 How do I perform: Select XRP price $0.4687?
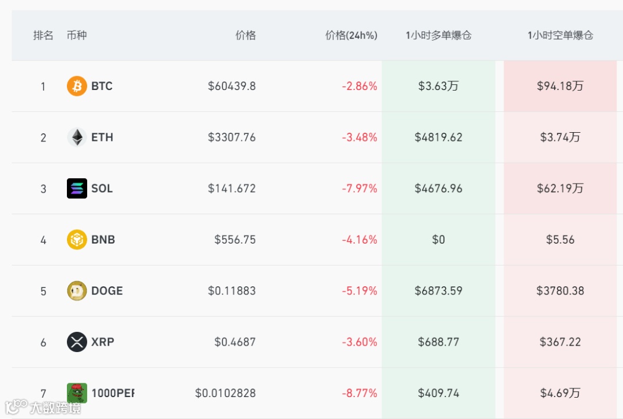click(x=235, y=342)
